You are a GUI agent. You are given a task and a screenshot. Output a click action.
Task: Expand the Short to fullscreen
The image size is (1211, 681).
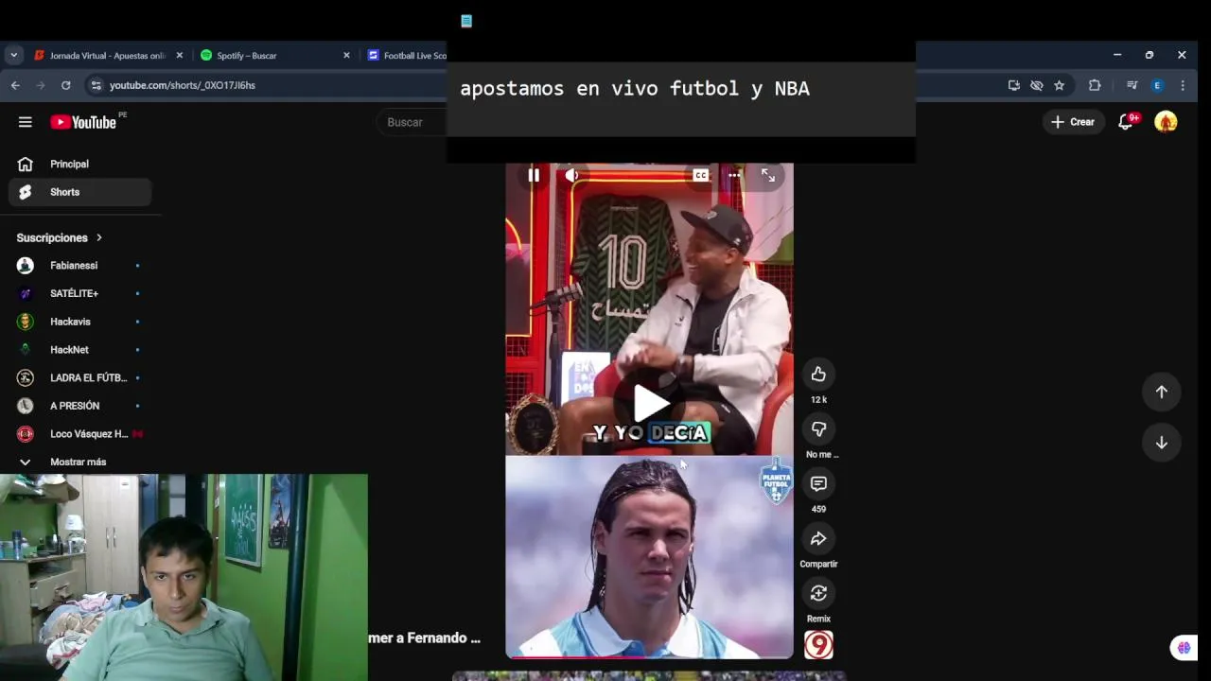click(768, 175)
